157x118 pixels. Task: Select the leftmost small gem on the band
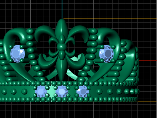tap(41, 91)
